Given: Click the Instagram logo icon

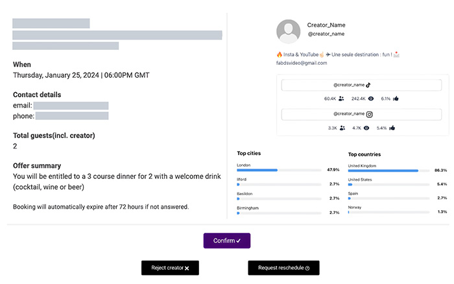Looking at the screenshot, I should pos(370,114).
